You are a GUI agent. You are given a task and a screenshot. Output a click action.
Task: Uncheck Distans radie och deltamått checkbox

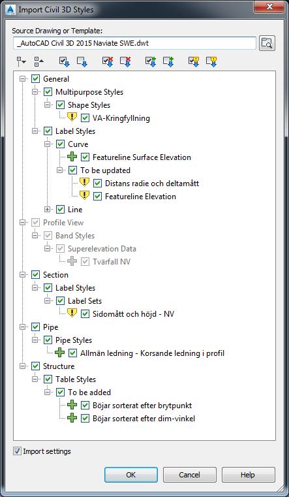point(97,184)
